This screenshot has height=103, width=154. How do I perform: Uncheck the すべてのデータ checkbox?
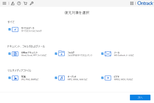pos(9,29)
